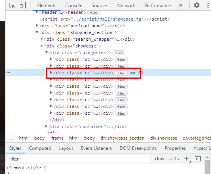This screenshot has width=211, height=174.
Task: Show more DevTools tabs chevron
Action: pos(181,6)
